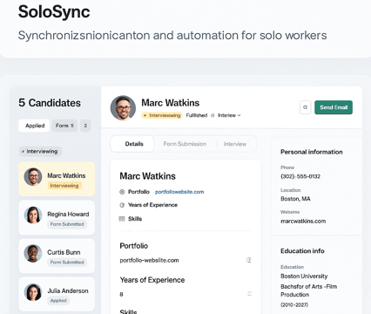Click Julia Anderson's avatar photo
The width and height of the screenshot is (371, 314).
pos(33,292)
